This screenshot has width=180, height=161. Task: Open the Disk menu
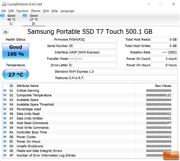coord(46,11)
